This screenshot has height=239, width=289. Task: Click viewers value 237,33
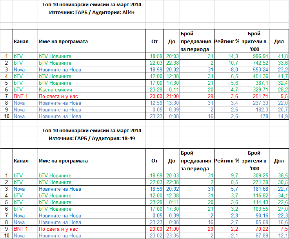click(x=260, y=103)
